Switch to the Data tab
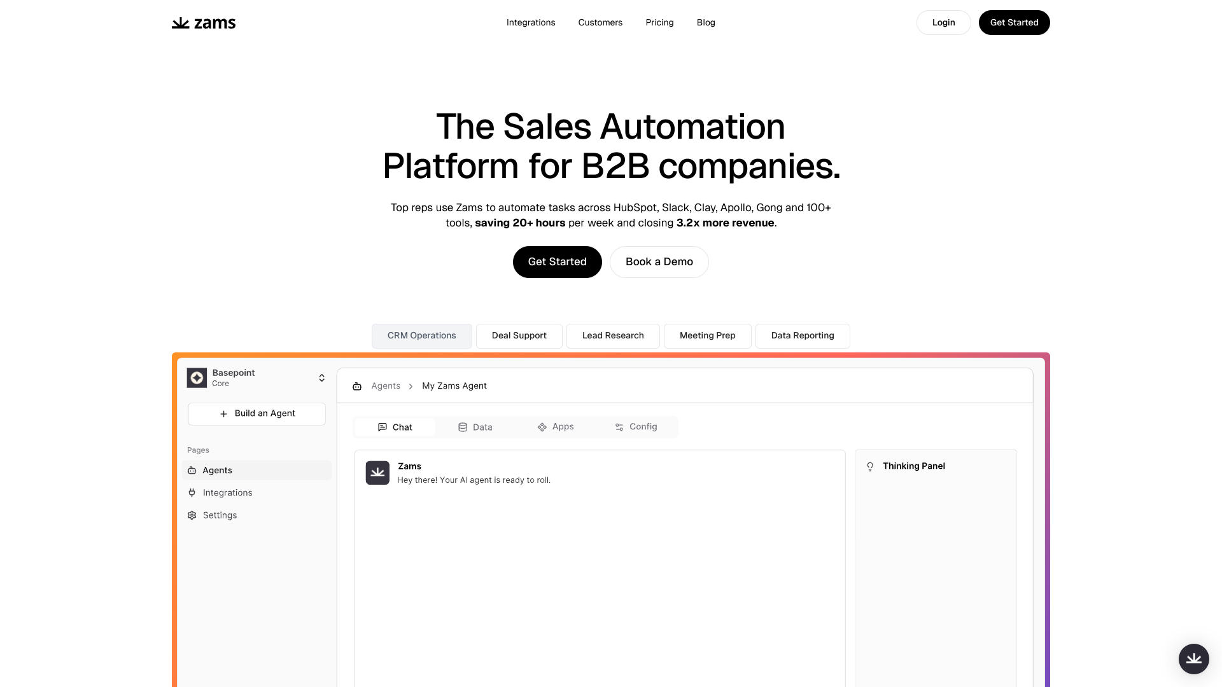 475,427
